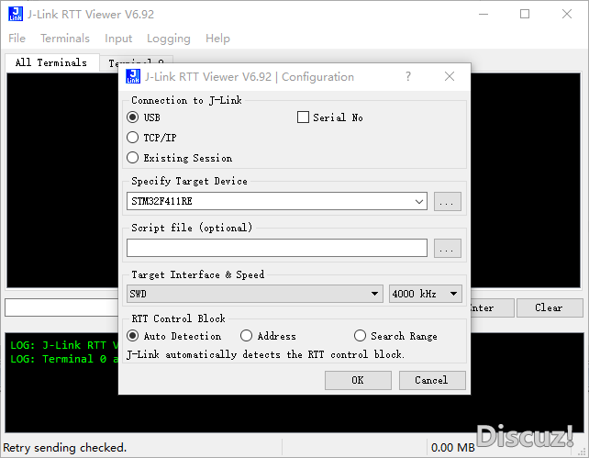Confirm configuration with OK button
The image size is (589, 458).
click(x=358, y=380)
